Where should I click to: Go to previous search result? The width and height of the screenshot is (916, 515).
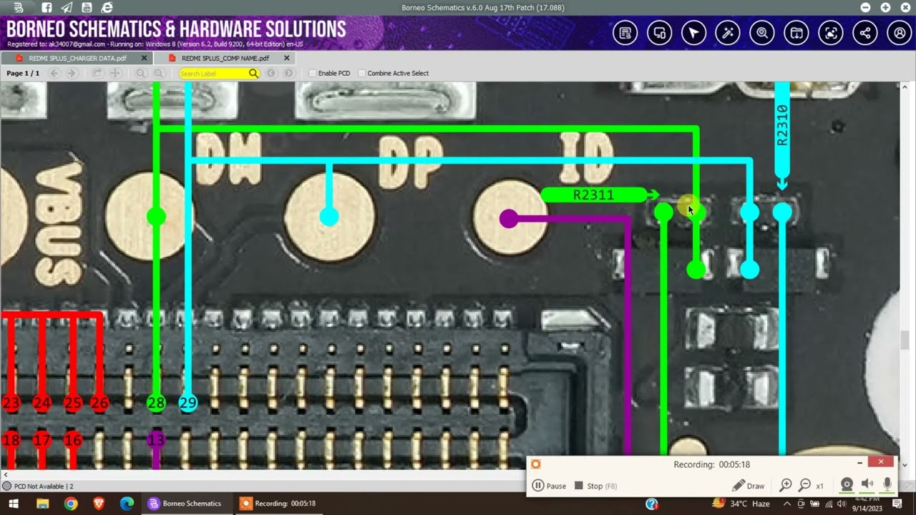271,73
